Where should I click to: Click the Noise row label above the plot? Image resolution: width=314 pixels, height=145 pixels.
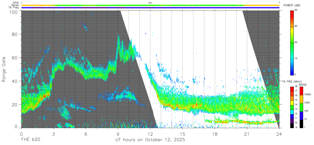pos(15,5)
